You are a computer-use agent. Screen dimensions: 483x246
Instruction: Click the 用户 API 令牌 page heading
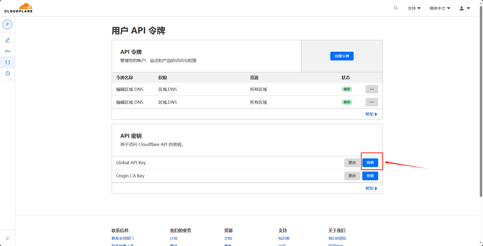138,31
